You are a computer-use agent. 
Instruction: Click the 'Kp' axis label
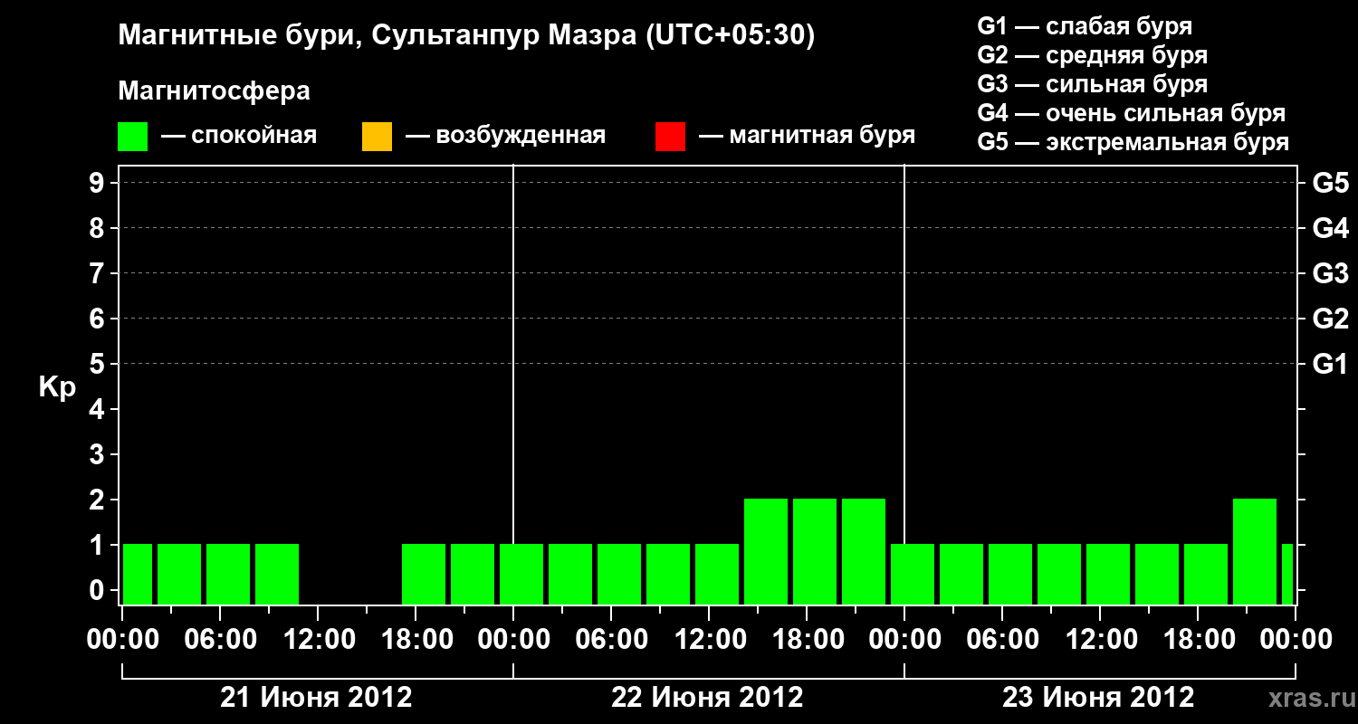(57, 387)
